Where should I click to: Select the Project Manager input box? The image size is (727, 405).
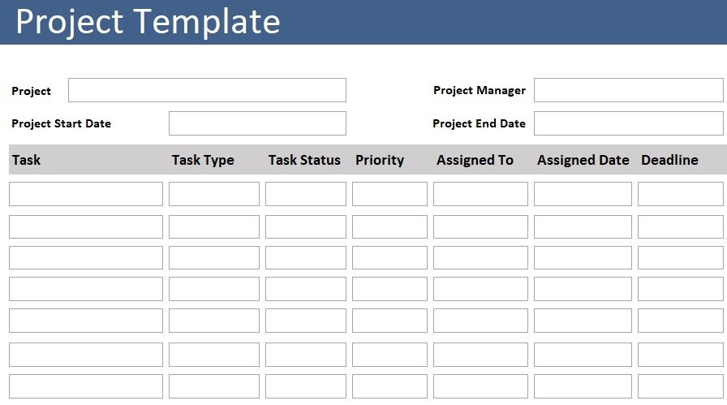coord(628,90)
